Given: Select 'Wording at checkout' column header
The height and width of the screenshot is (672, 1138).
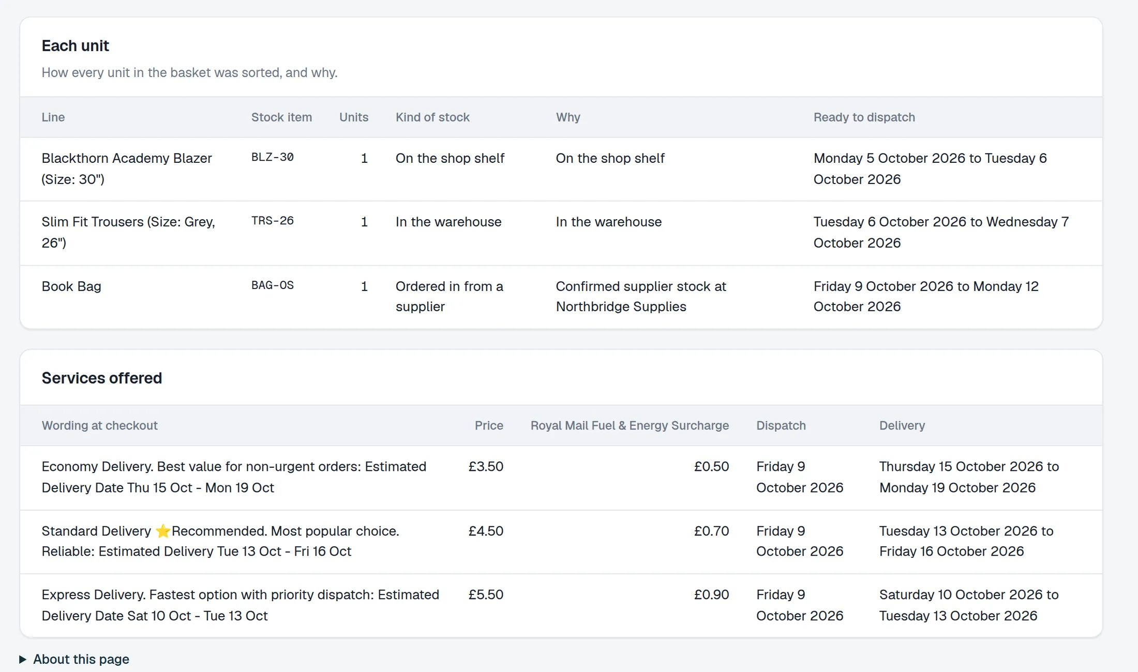Looking at the screenshot, I should [99, 425].
